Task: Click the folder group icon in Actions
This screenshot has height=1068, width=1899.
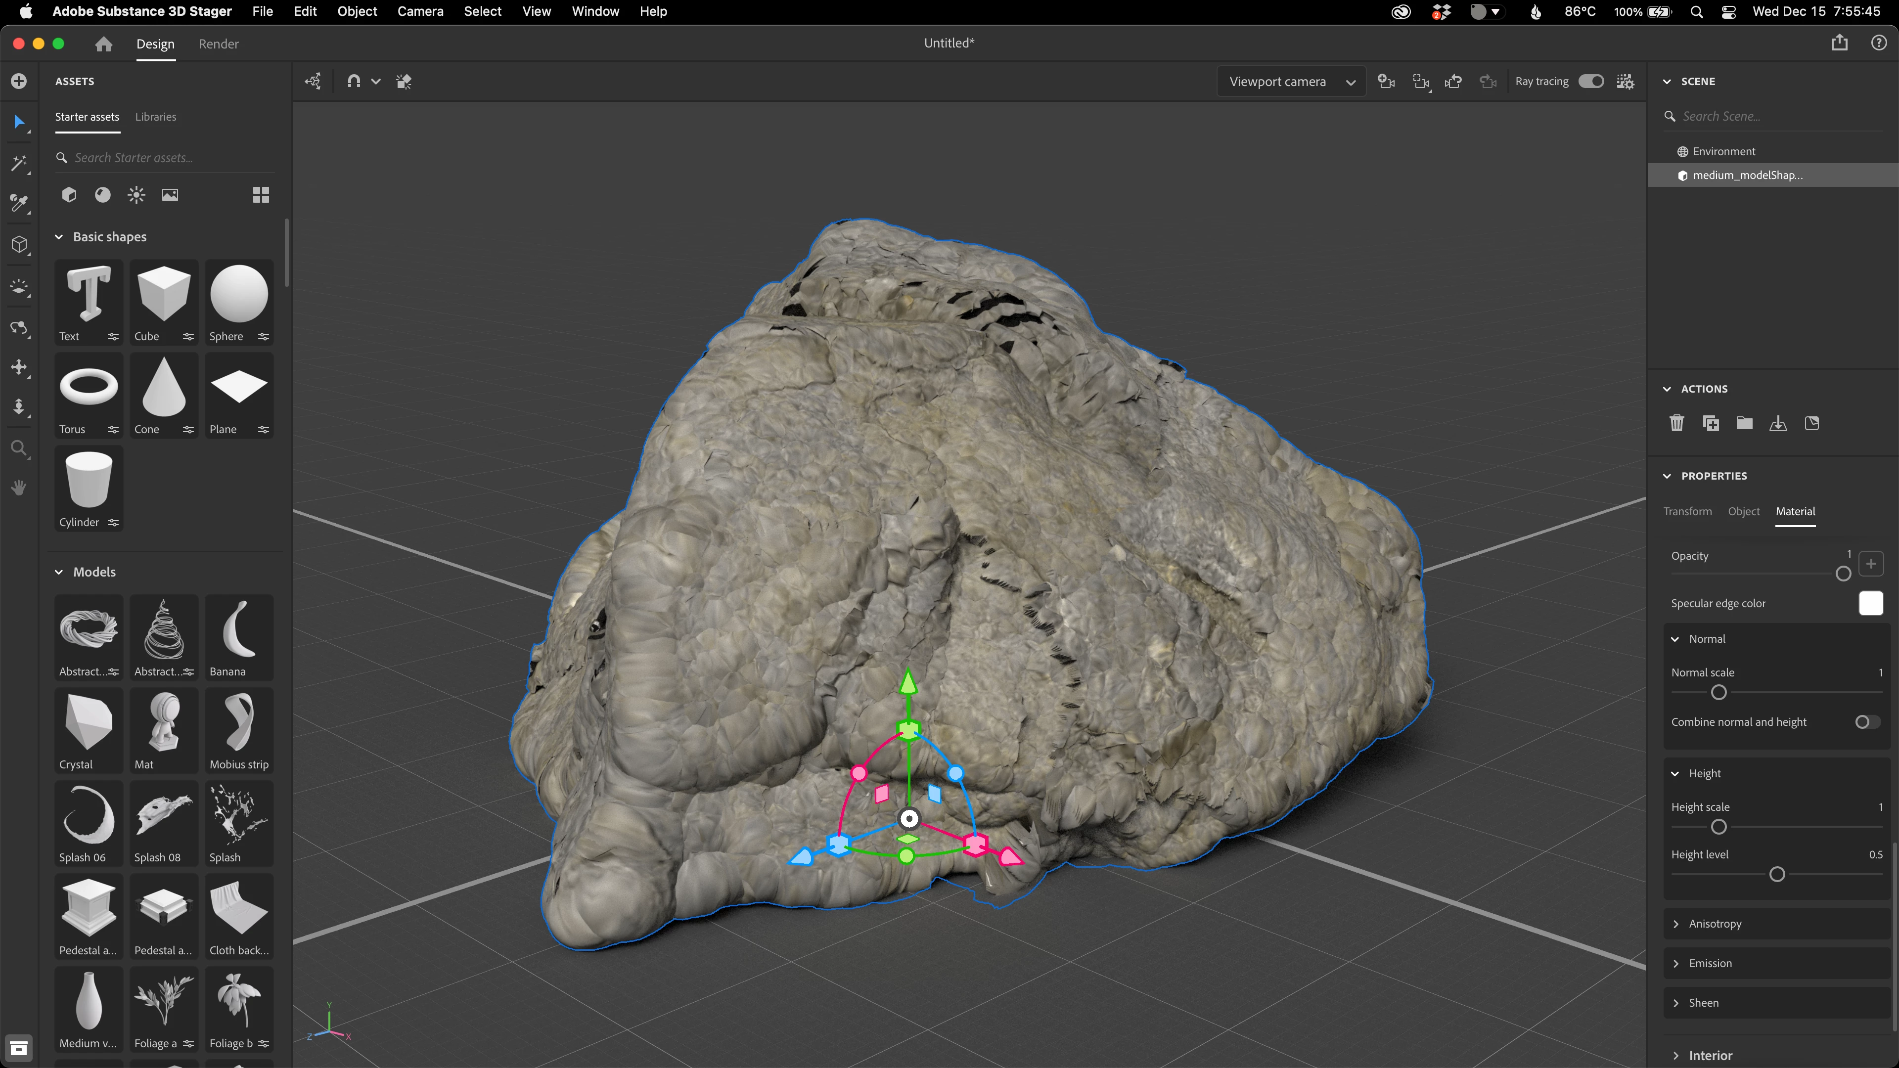Action: pyautogui.click(x=1744, y=423)
